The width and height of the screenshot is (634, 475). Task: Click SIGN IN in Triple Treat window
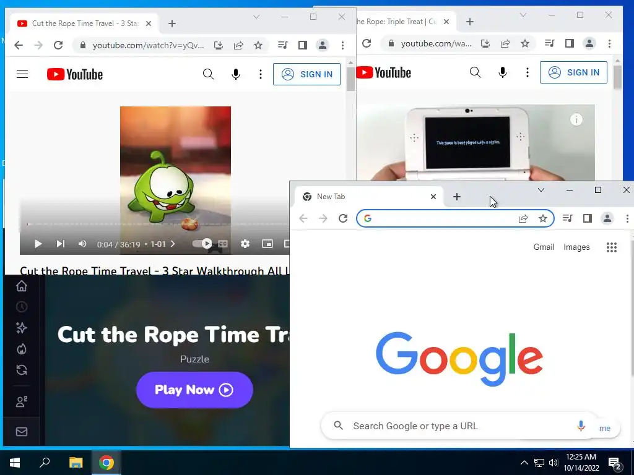pos(573,72)
